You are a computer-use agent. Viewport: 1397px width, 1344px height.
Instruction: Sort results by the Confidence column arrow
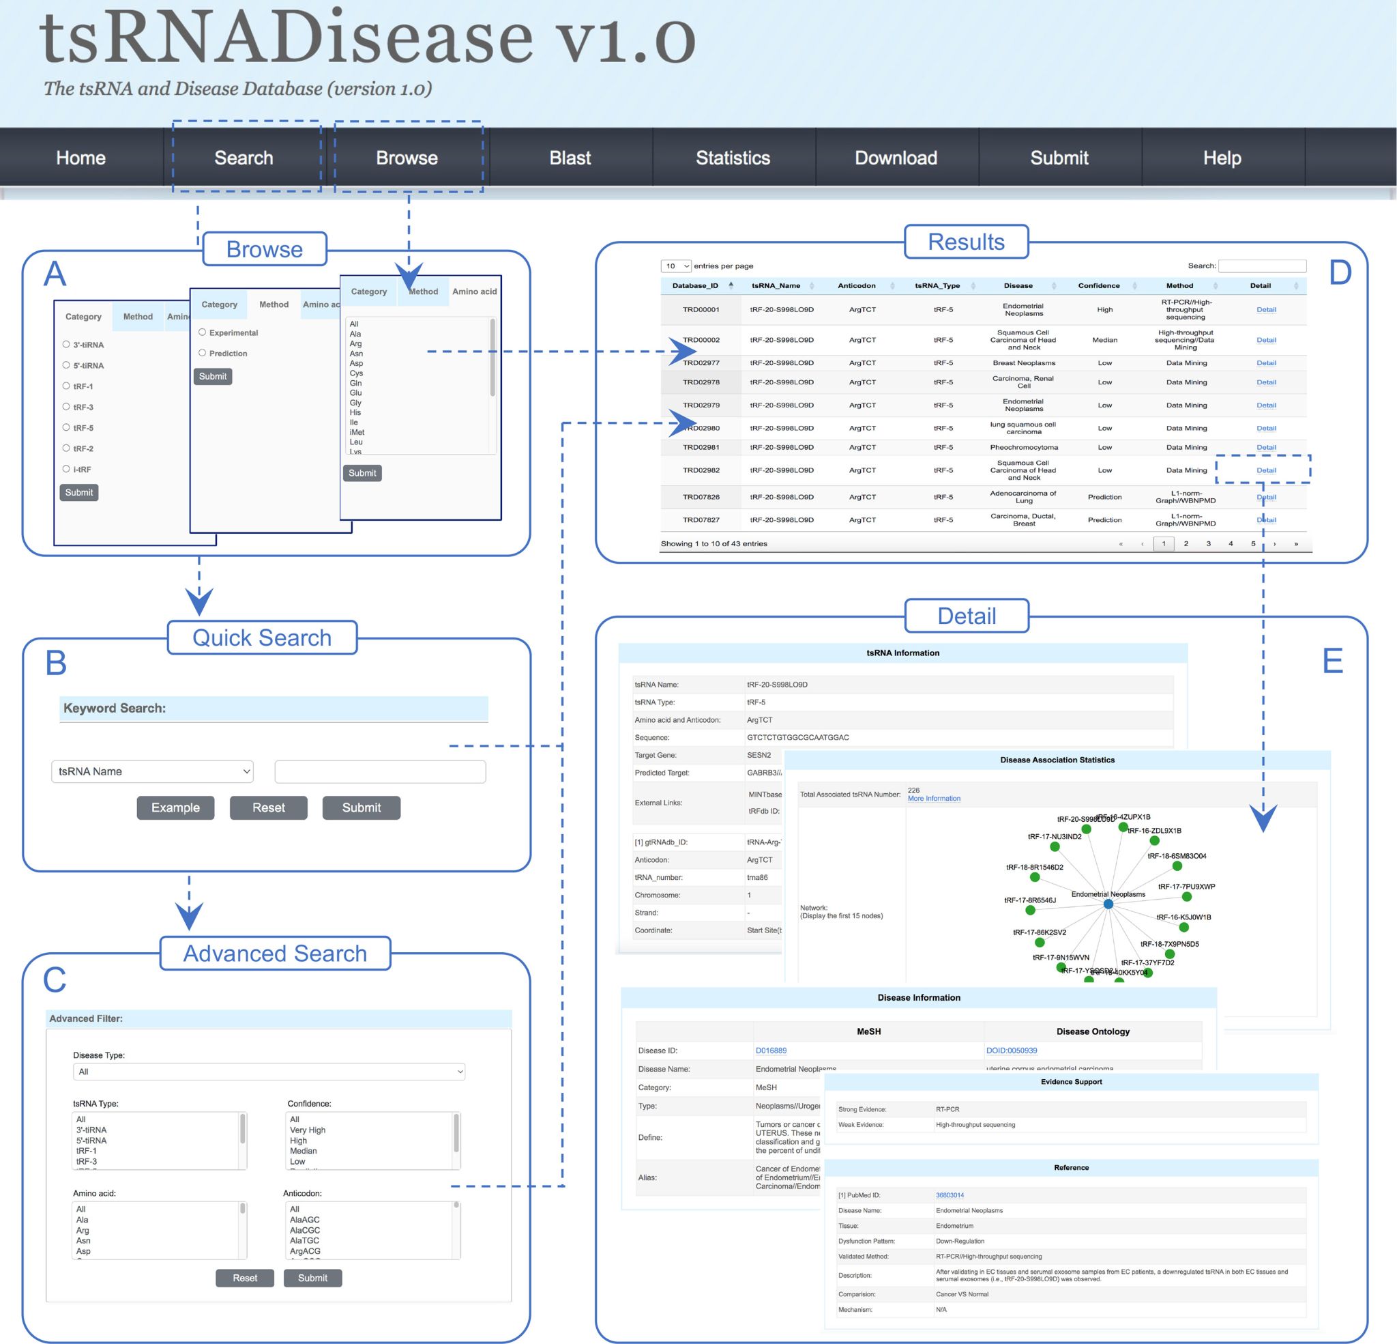1134,286
